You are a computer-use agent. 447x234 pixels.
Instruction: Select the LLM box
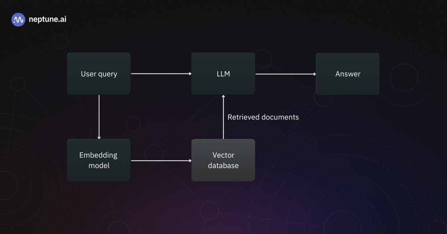pyautogui.click(x=223, y=74)
